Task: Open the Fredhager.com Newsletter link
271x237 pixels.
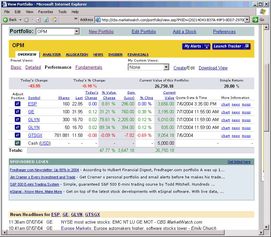Action: (44, 170)
